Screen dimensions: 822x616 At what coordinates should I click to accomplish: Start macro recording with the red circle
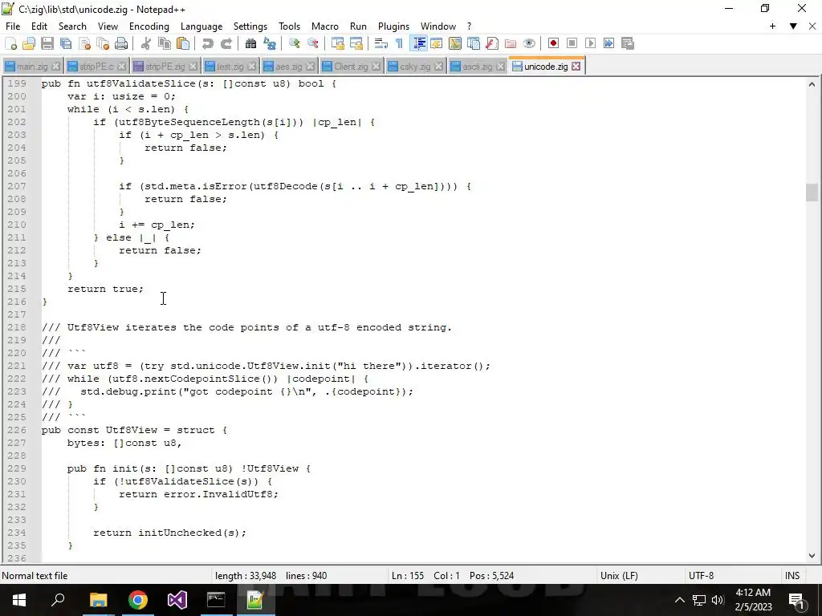pos(553,43)
